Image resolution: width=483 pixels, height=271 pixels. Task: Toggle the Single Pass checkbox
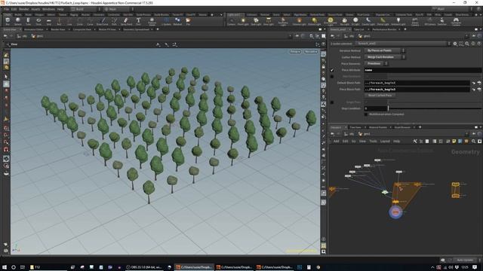pos(332,102)
